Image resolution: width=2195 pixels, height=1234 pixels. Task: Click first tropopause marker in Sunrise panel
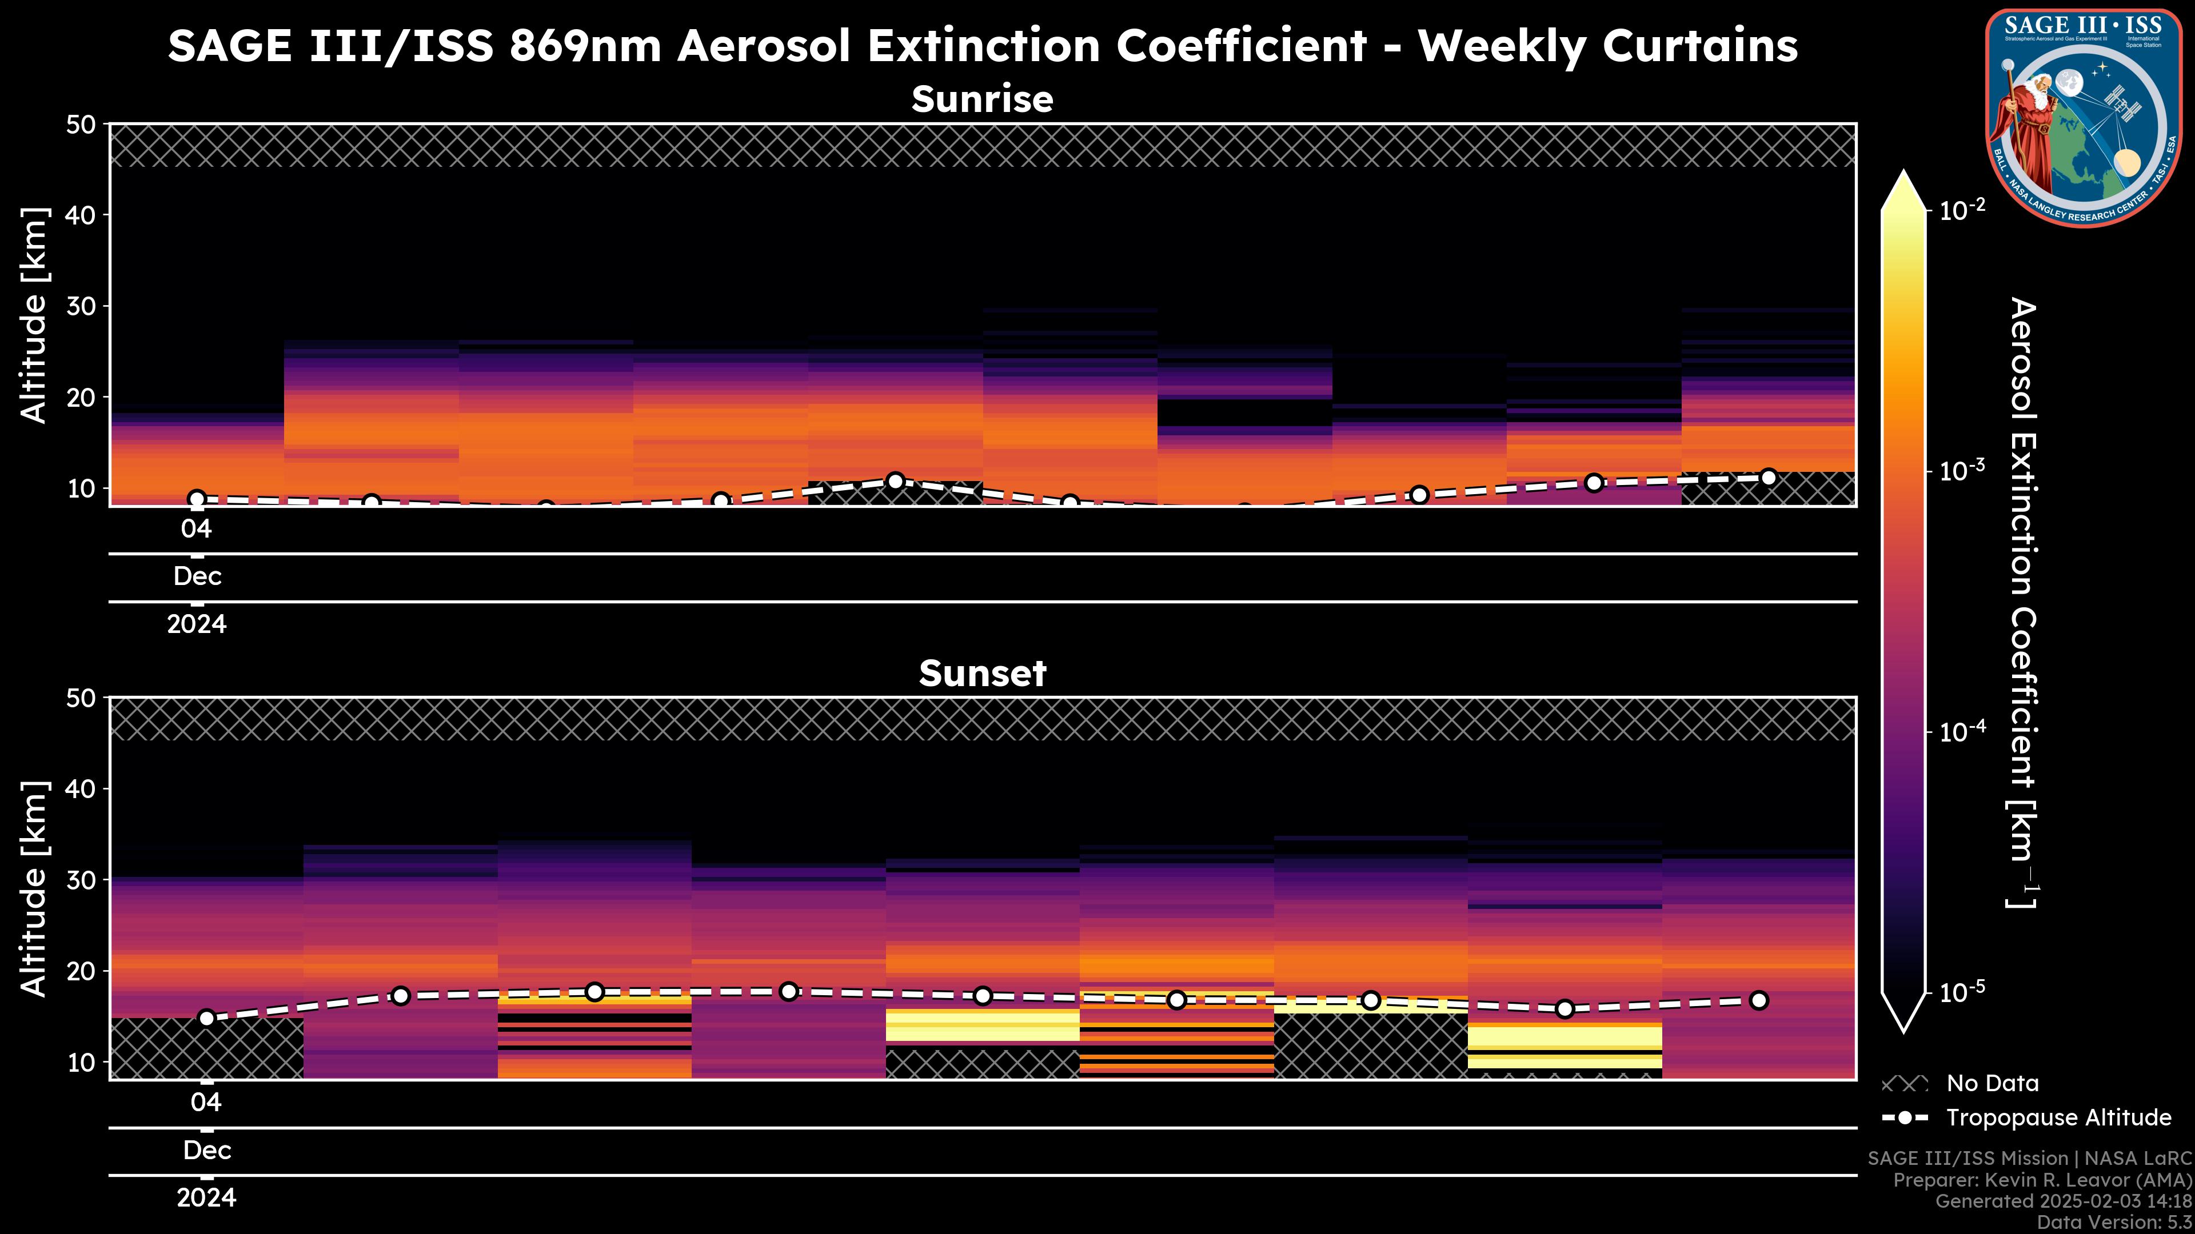[x=197, y=499]
